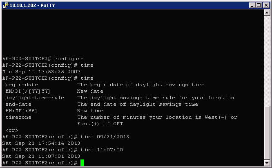This screenshot has width=272, height=168.
Task: Click the 'HH:MM[:SS]' help option
Action: click(x=22, y=111)
